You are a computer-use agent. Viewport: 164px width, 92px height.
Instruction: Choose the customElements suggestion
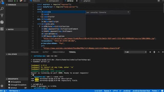click(63, 34)
